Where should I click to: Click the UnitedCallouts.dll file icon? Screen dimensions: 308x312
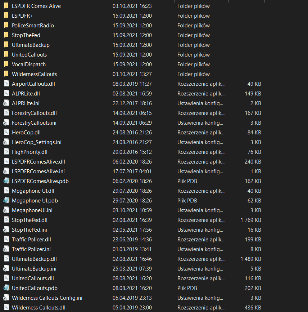click(x=6, y=278)
